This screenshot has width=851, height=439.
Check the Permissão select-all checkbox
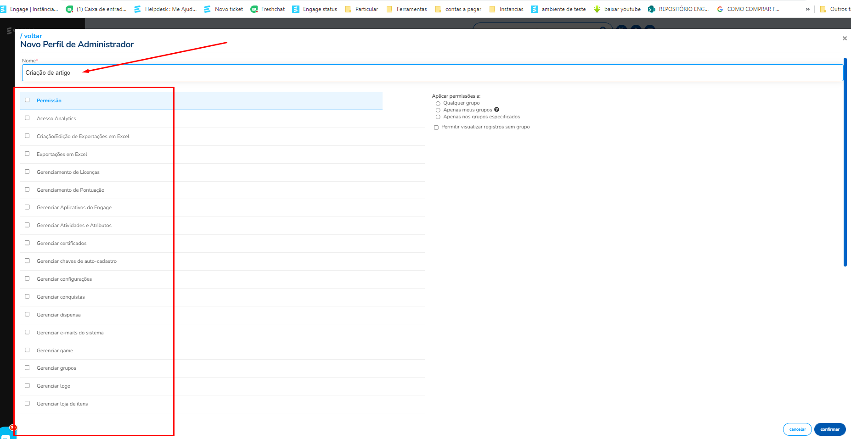click(27, 100)
